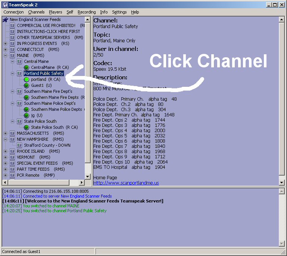Collapse the MAINE channel tree
Image resolution: width=287 pixels, height=256 pixels.
click(5, 55)
